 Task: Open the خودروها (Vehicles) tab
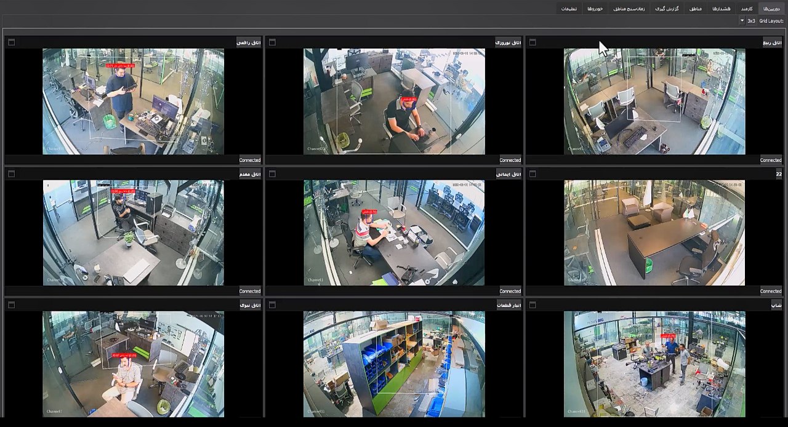tap(595, 9)
